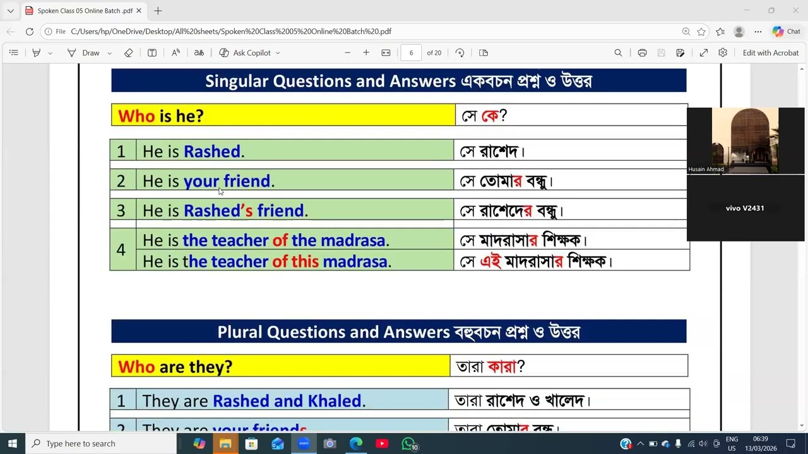Image resolution: width=808 pixels, height=454 pixels.
Task: Zoom out with the minus button
Action: [347, 53]
